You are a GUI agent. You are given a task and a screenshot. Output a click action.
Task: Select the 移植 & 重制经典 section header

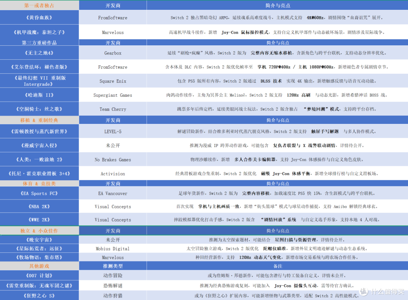pos(39,120)
